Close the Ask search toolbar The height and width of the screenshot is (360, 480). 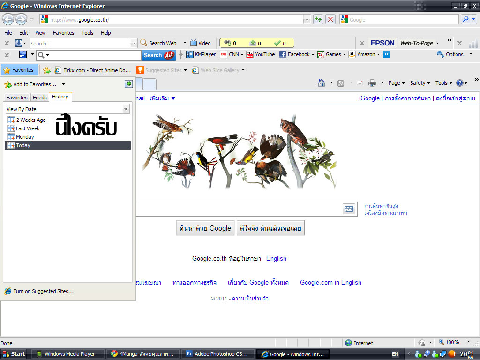7,55
